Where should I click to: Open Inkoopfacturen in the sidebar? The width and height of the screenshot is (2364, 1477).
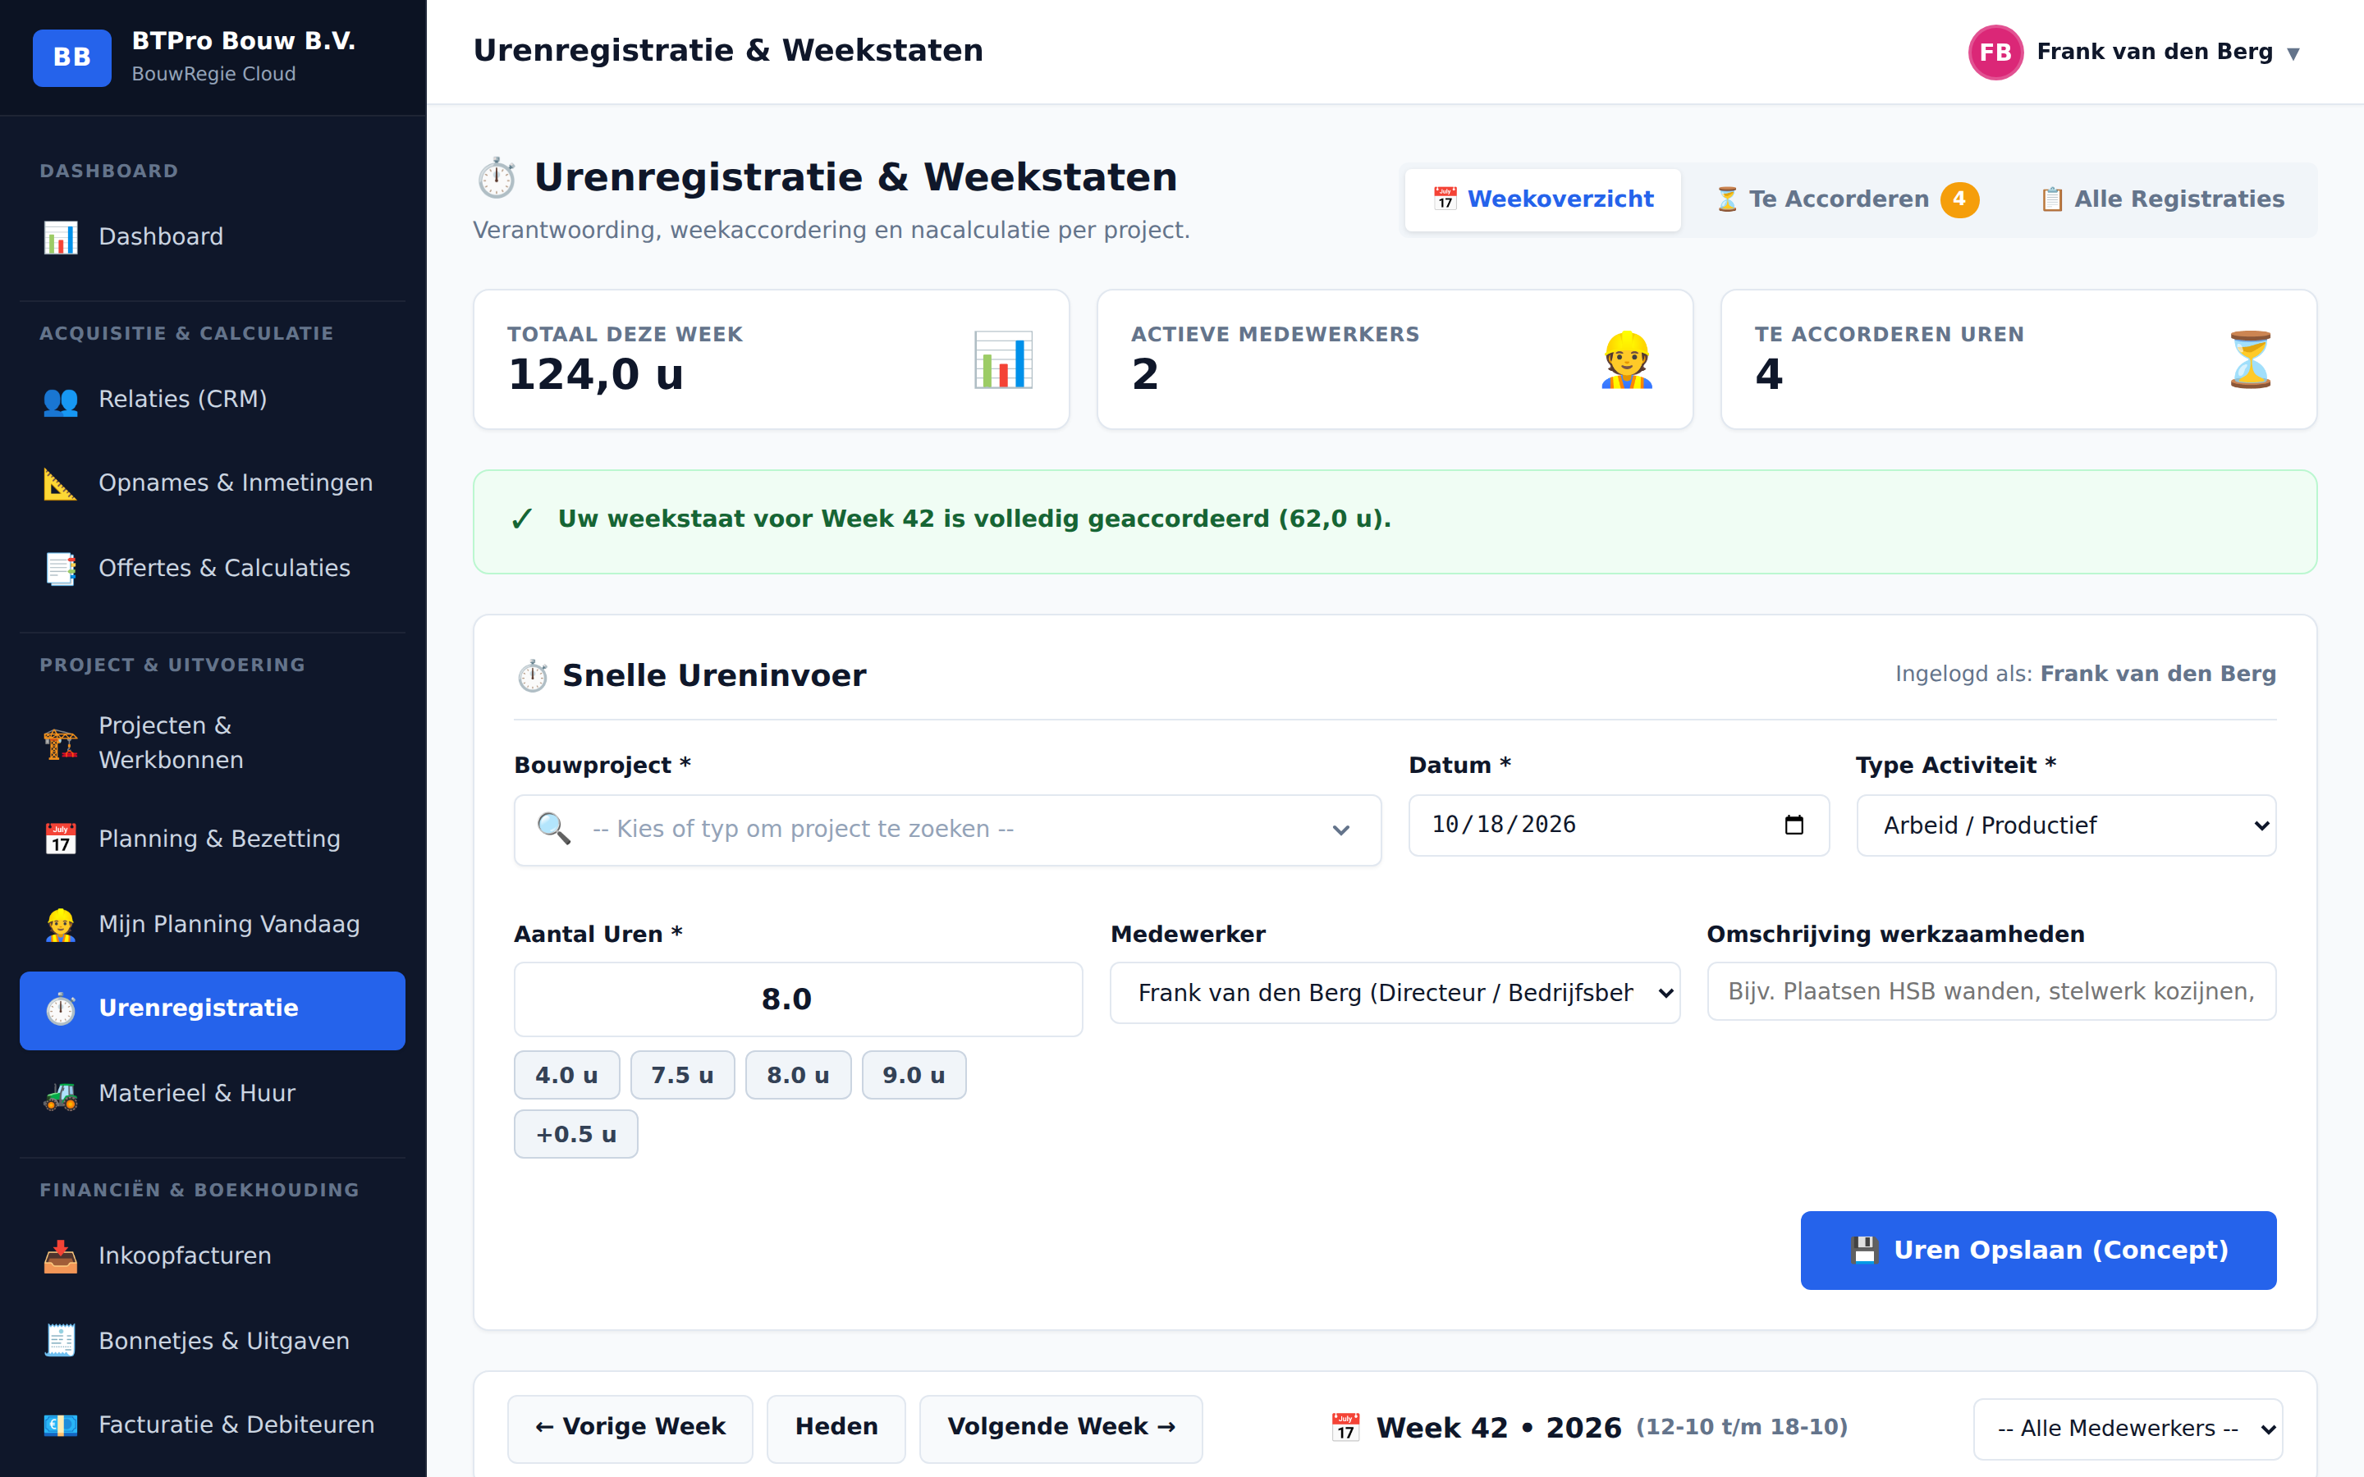[212, 1256]
